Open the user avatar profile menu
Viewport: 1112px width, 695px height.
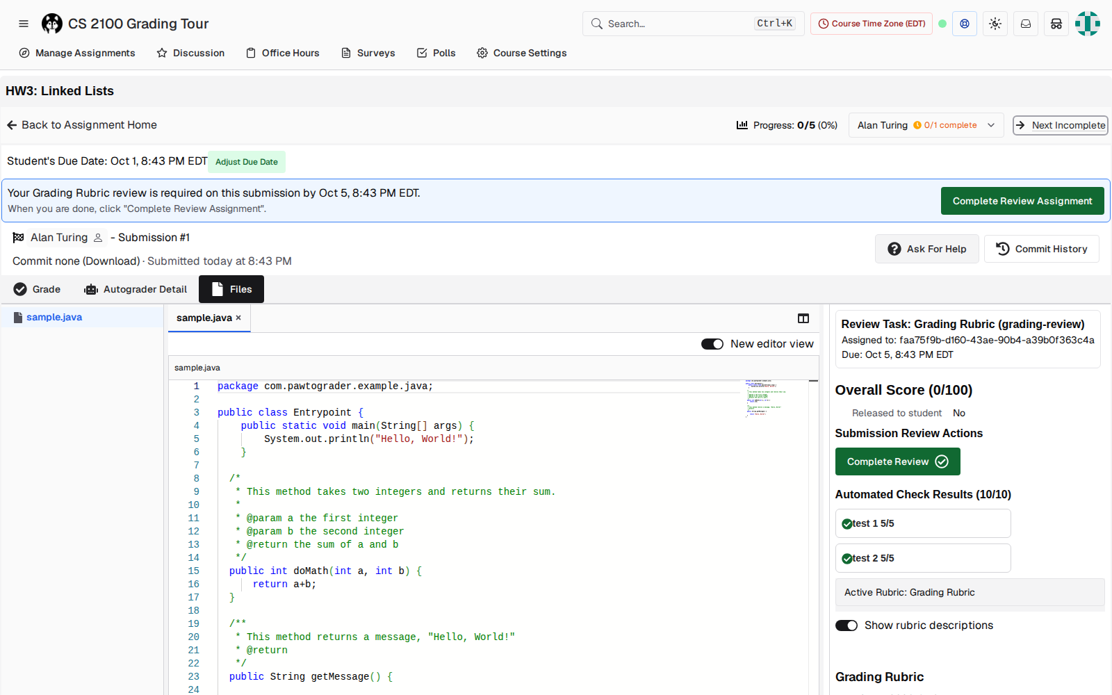pos(1088,24)
